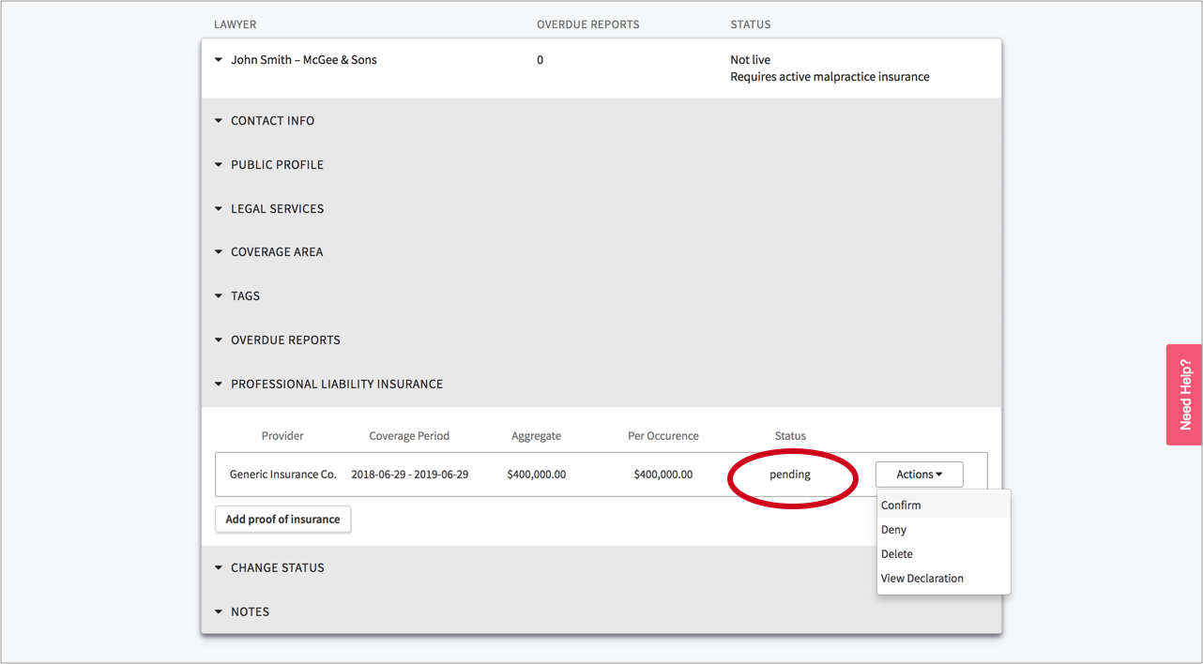Open the Actions dropdown button
The image size is (1203, 664).
[x=919, y=475]
